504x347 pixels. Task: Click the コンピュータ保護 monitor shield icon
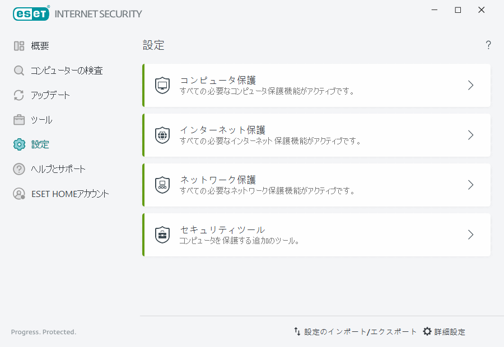162,85
